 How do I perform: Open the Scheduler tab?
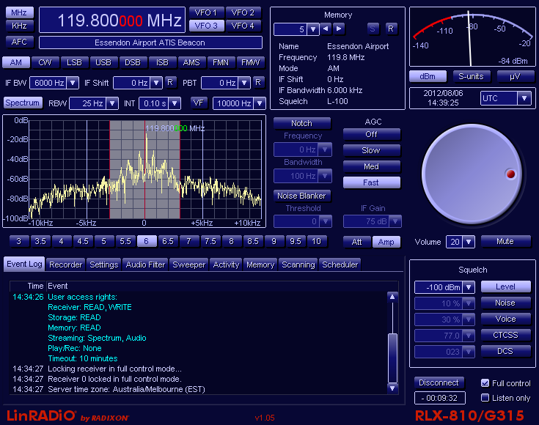click(x=340, y=265)
